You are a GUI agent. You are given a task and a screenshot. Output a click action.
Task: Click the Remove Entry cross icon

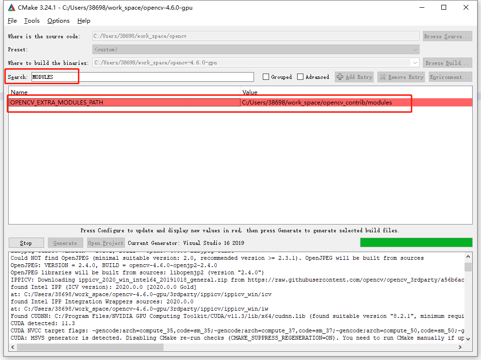click(x=383, y=77)
